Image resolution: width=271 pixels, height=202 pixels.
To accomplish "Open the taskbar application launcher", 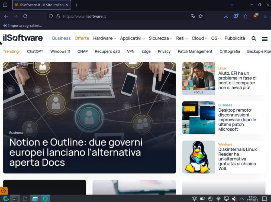I will [x=6, y=199].
